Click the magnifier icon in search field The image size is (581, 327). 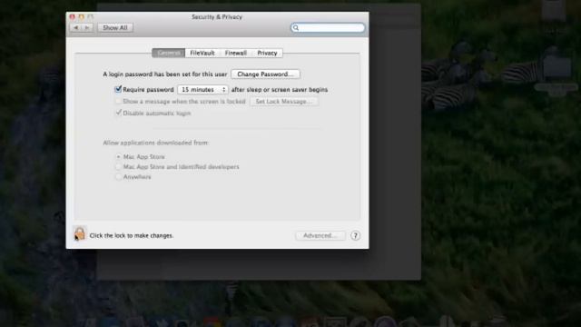[296, 28]
